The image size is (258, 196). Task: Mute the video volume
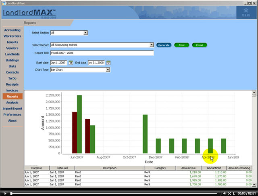click(225, 193)
